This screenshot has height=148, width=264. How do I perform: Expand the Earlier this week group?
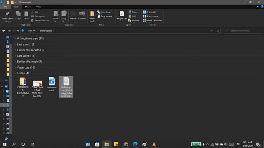pos(15,62)
